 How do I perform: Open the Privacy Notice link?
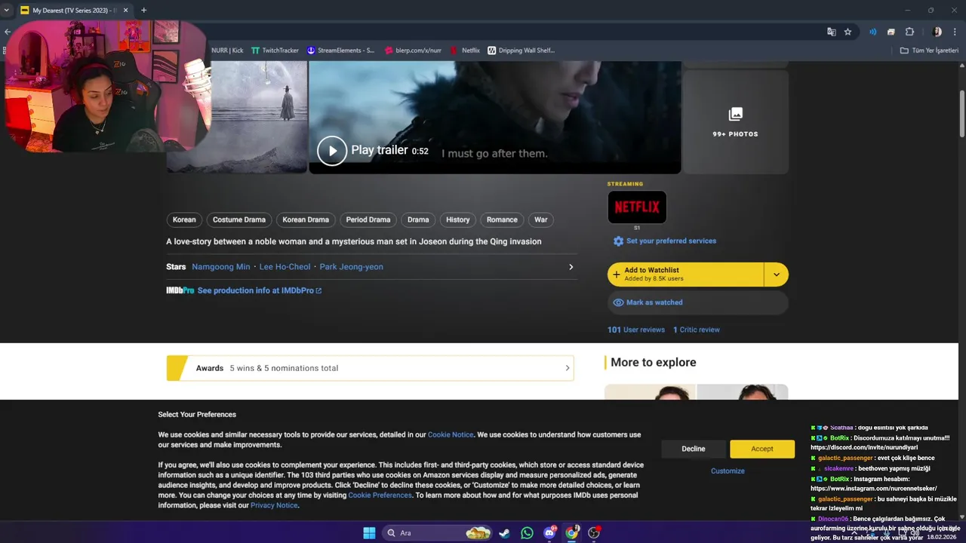[274, 505]
